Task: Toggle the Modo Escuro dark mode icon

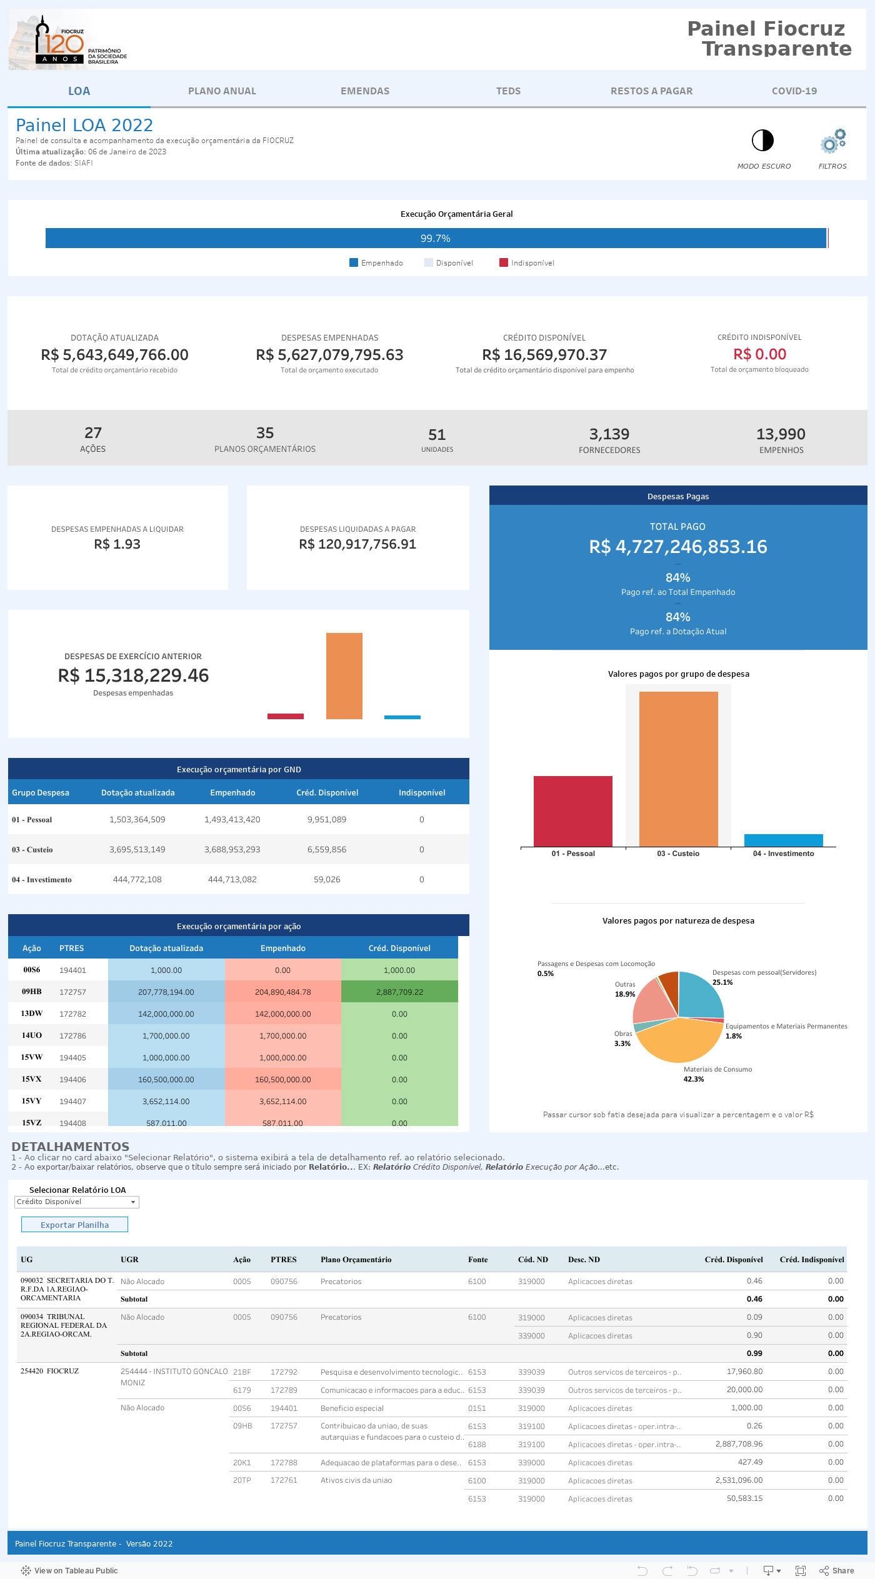Action: click(762, 141)
